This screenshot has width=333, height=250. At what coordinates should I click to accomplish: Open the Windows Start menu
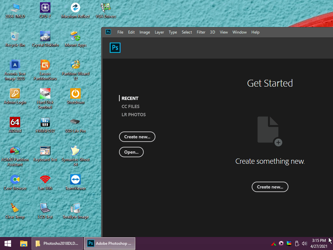click(x=8, y=243)
